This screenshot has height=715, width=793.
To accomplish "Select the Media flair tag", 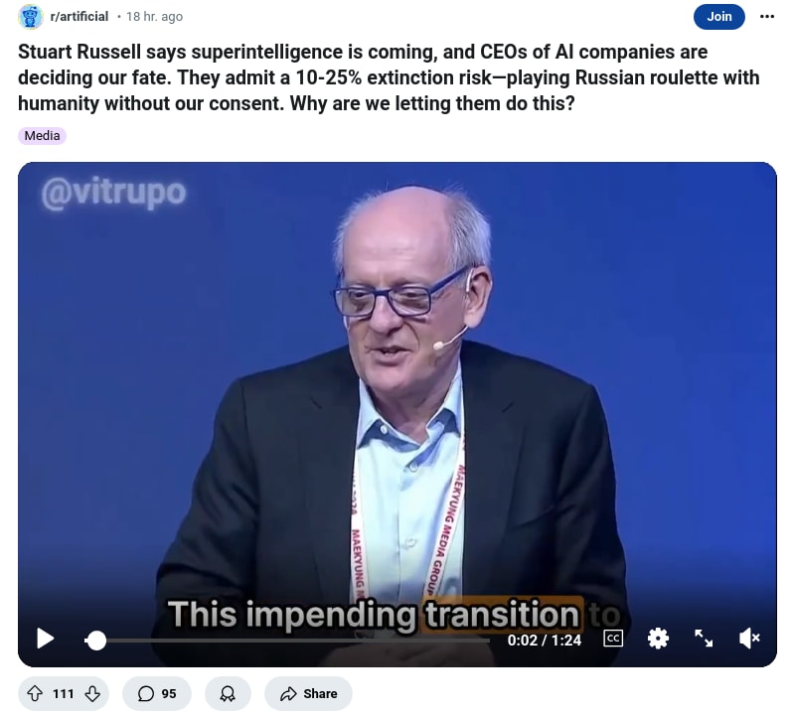I will [42, 135].
